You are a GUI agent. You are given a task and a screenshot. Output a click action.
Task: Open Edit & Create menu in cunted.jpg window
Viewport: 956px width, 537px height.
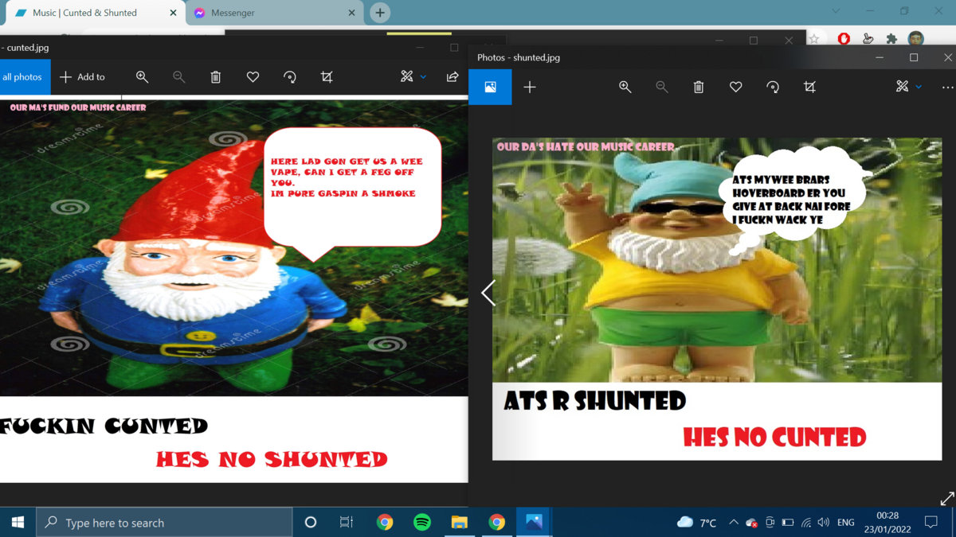tap(413, 77)
